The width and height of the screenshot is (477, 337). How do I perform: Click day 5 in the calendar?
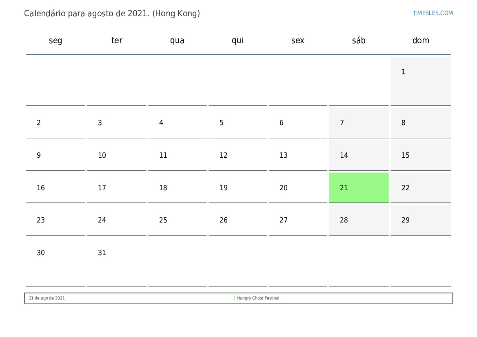pyautogui.click(x=237, y=123)
